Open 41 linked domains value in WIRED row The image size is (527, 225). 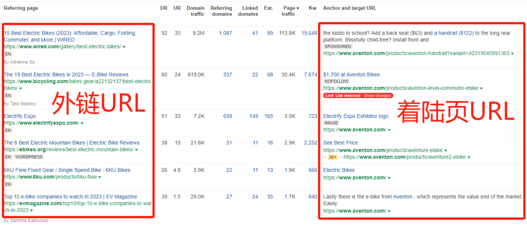255,33
